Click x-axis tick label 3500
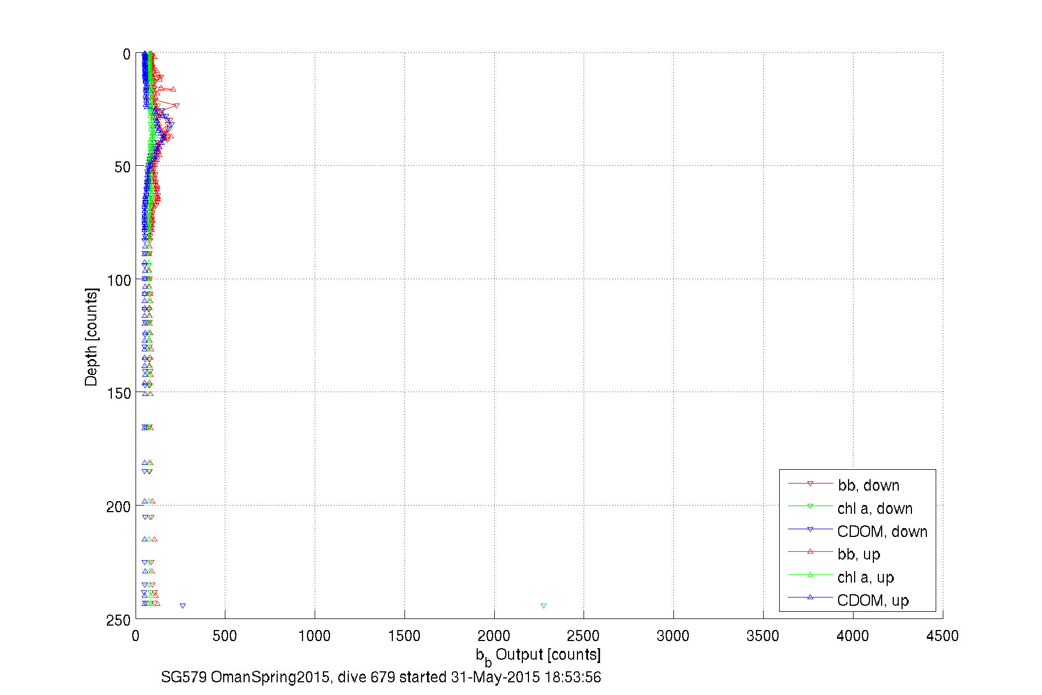Image resolution: width=1042 pixels, height=695 pixels. coord(763,636)
